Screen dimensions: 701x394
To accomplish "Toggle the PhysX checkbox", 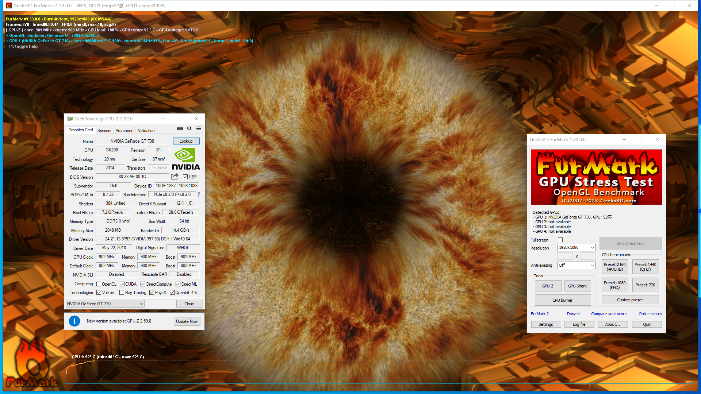I will pyautogui.click(x=152, y=293).
